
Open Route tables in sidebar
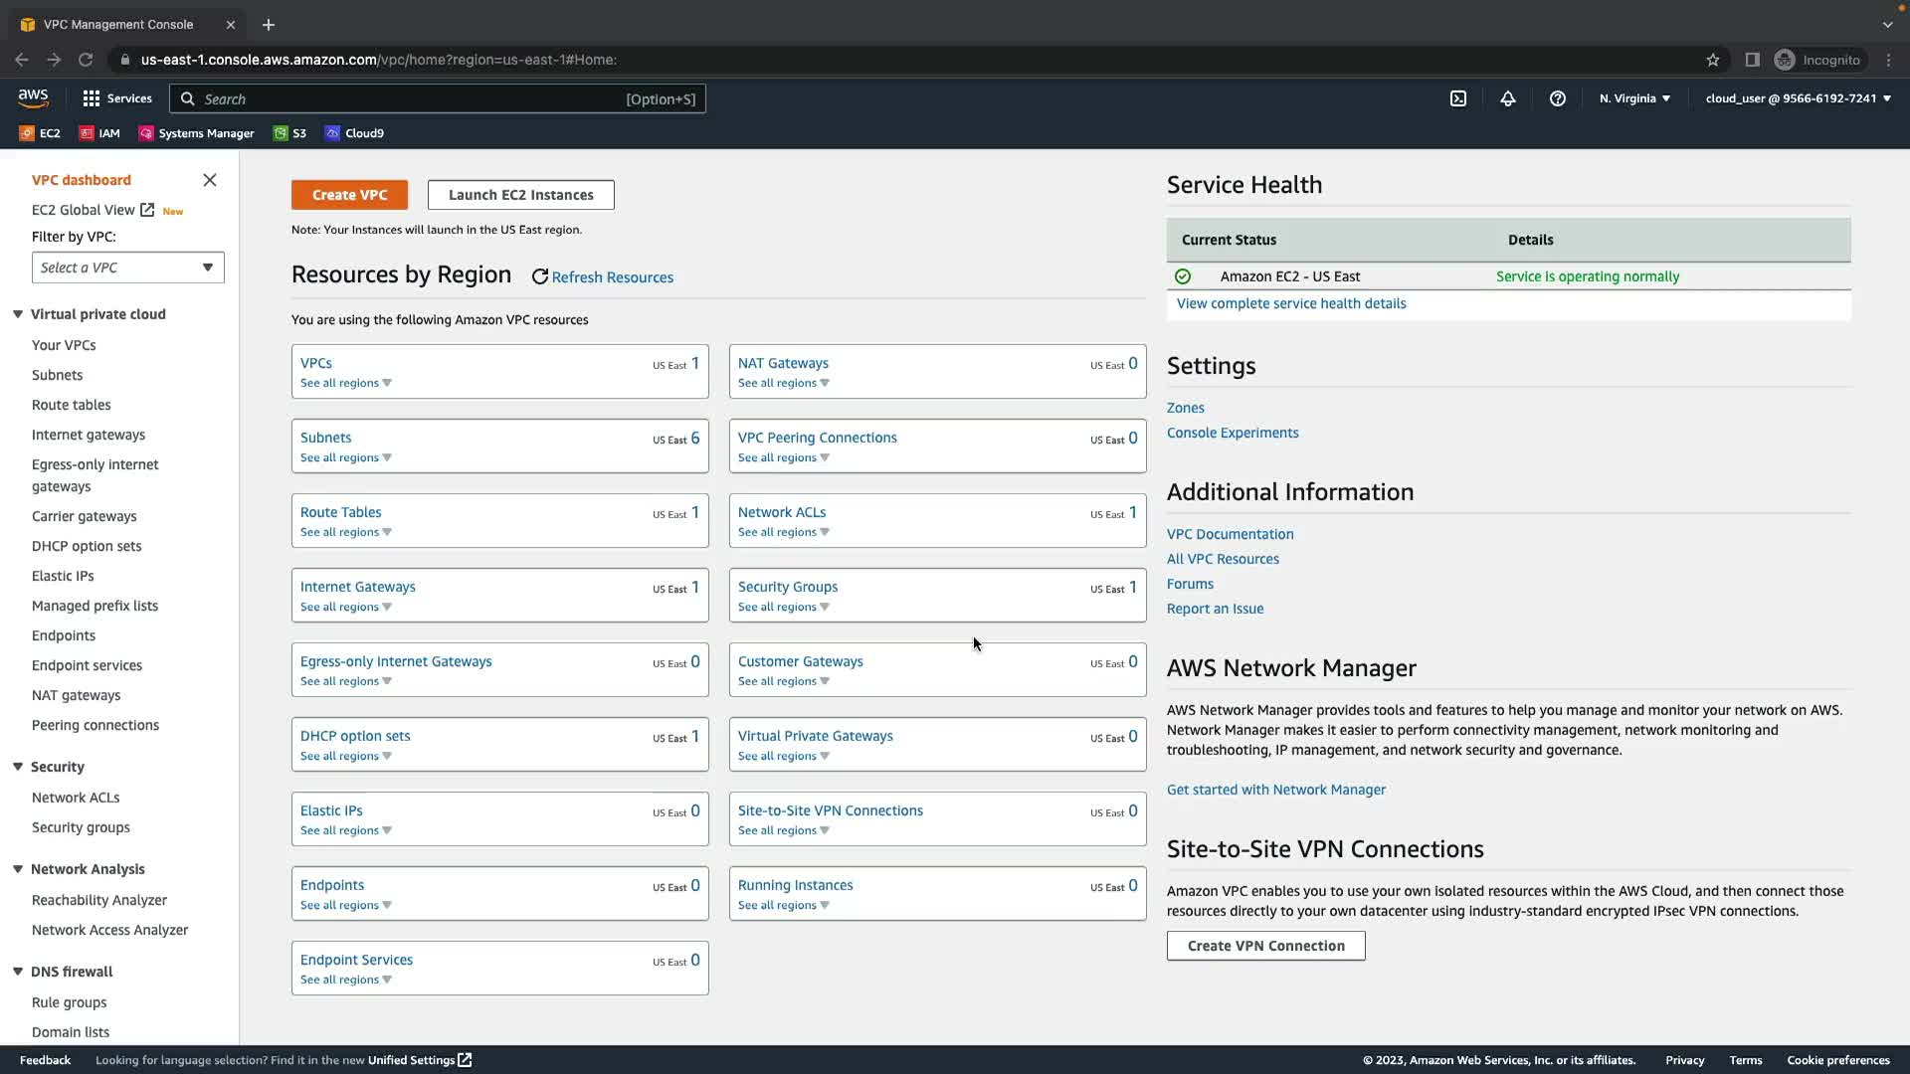[71, 405]
